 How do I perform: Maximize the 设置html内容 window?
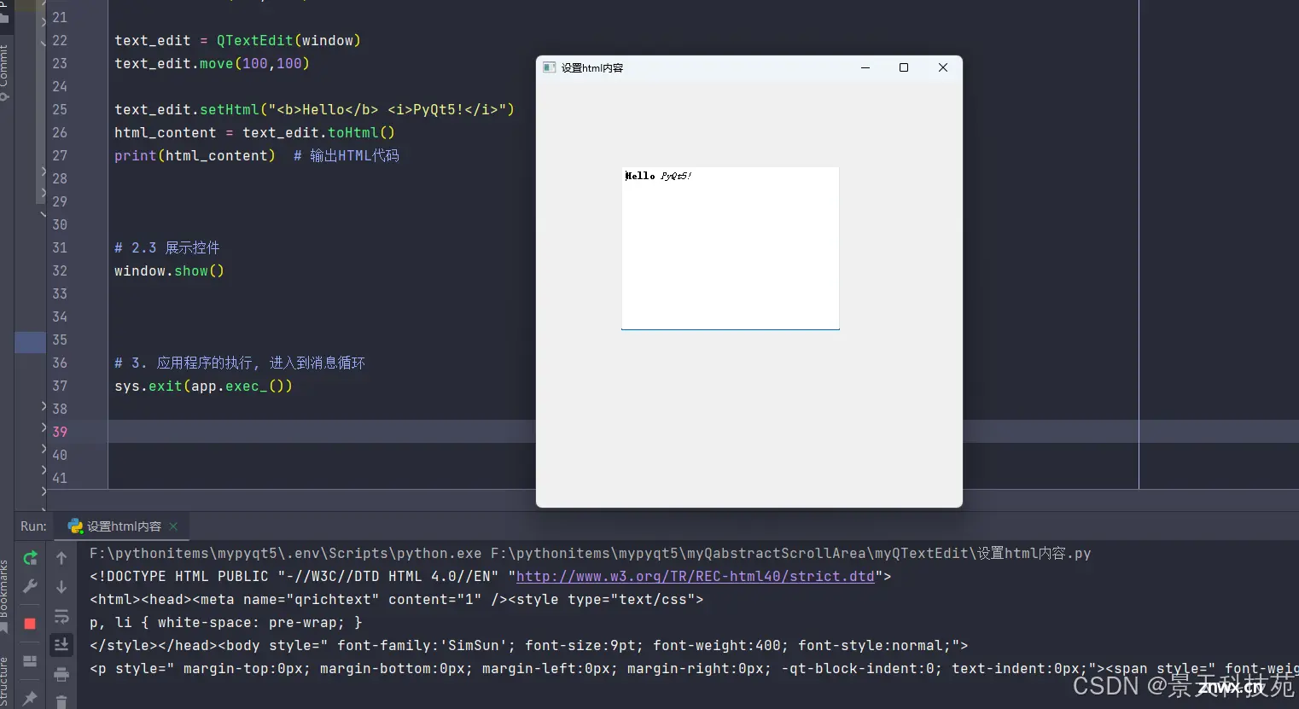pos(904,67)
